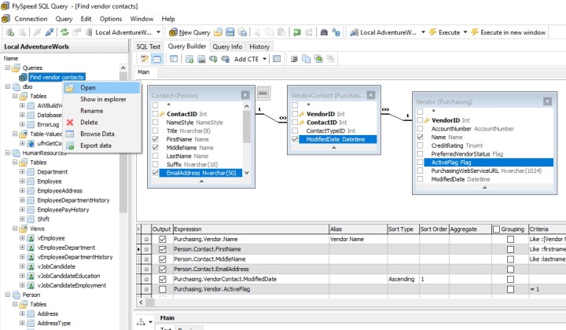Collapse the Views node under HumanResources
This screenshot has width=566, height=330.
coord(15,229)
